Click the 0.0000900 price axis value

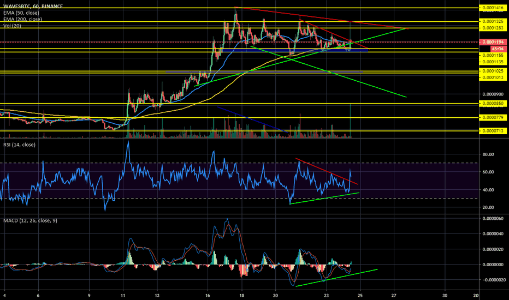[x=493, y=94]
